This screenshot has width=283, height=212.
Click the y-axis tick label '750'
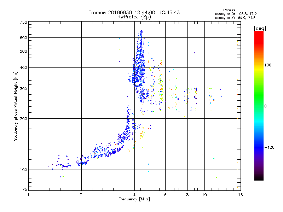[23, 22]
